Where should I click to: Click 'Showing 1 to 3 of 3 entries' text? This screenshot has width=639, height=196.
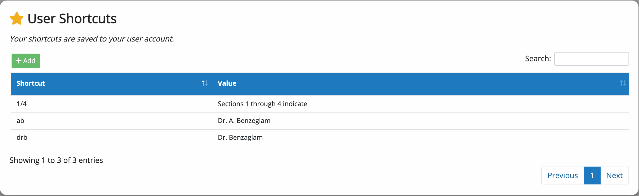click(56, 160)
